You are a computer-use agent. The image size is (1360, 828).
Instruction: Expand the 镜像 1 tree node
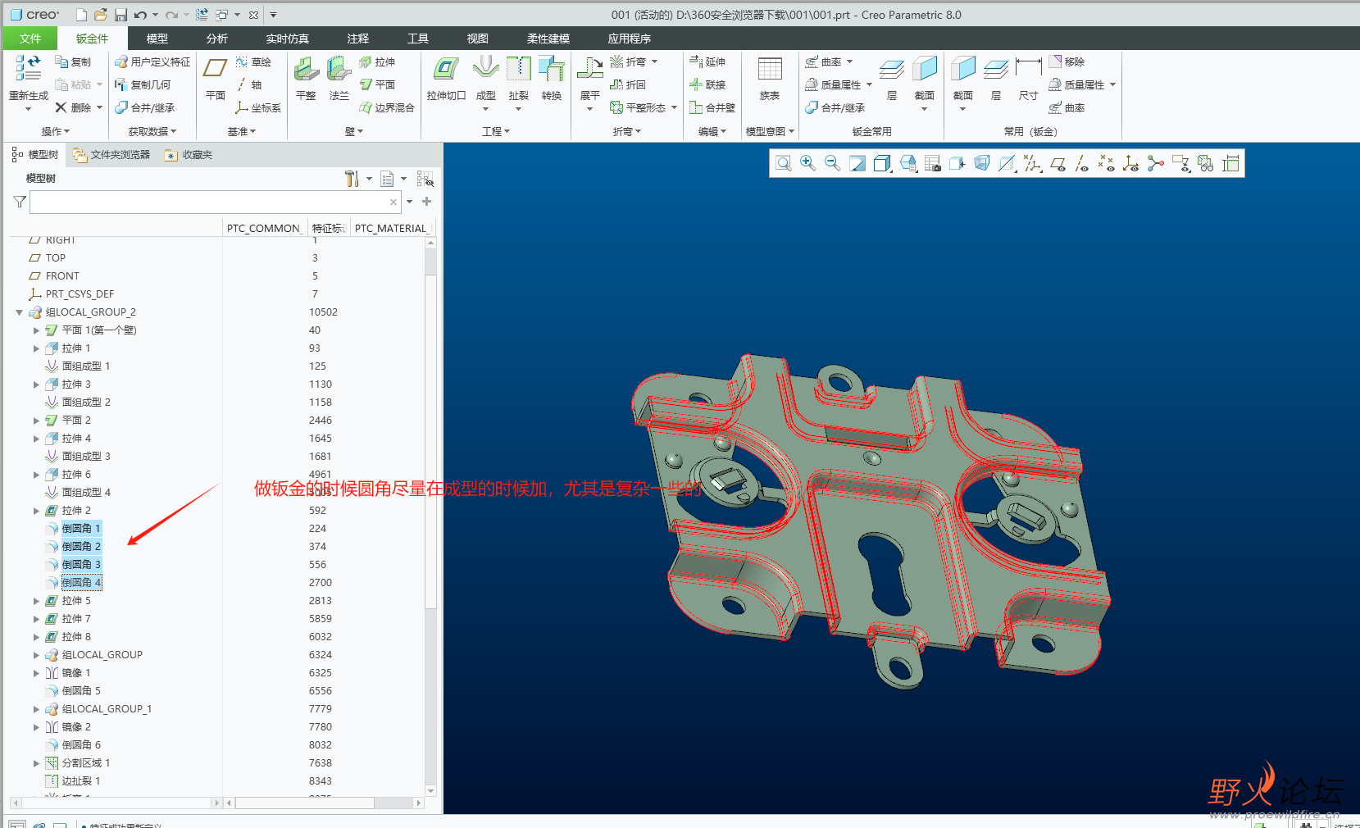(36, 673)
